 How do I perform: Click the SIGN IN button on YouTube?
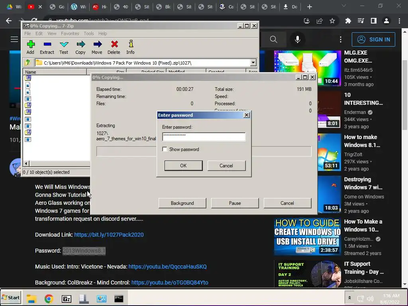click(x=373, y=39)
